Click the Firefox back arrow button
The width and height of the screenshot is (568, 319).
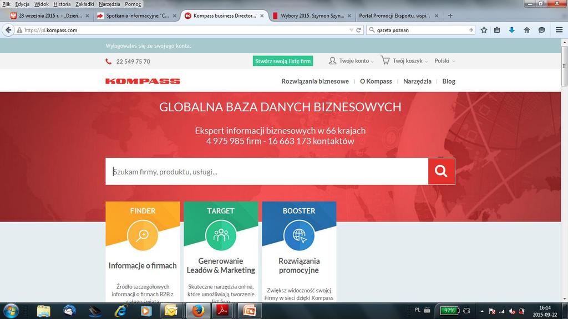coord(8,30)
